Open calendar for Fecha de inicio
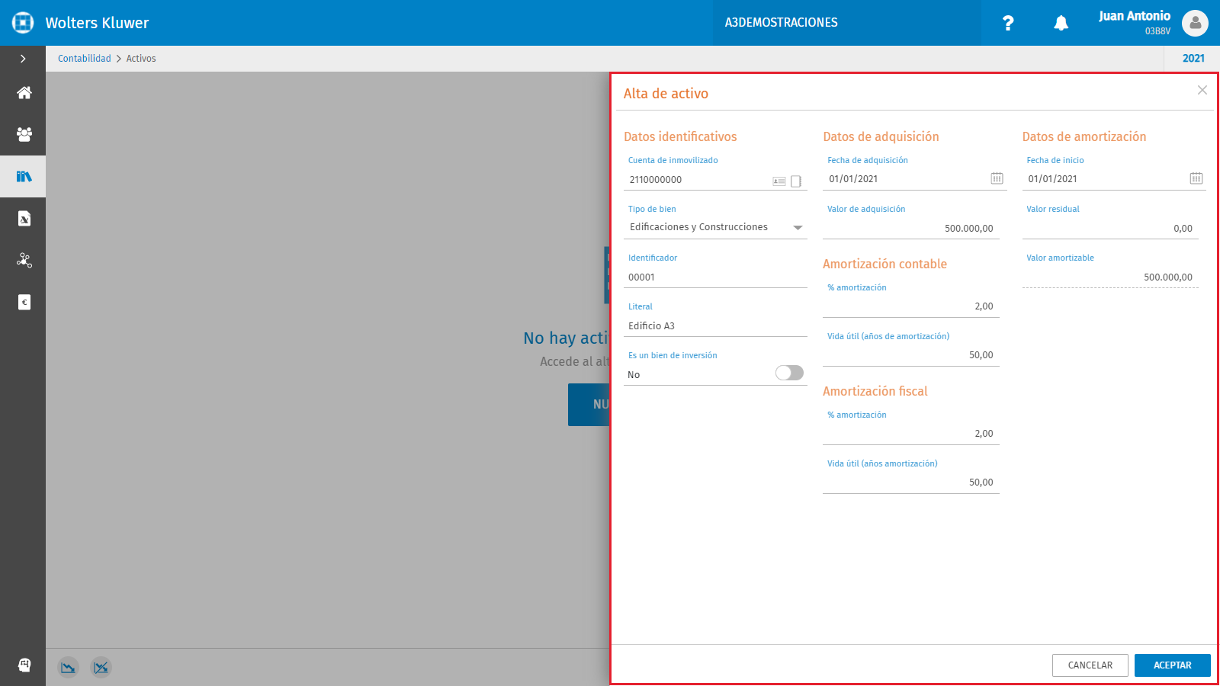1220x686 pixels. click(x=1196, y=178)
